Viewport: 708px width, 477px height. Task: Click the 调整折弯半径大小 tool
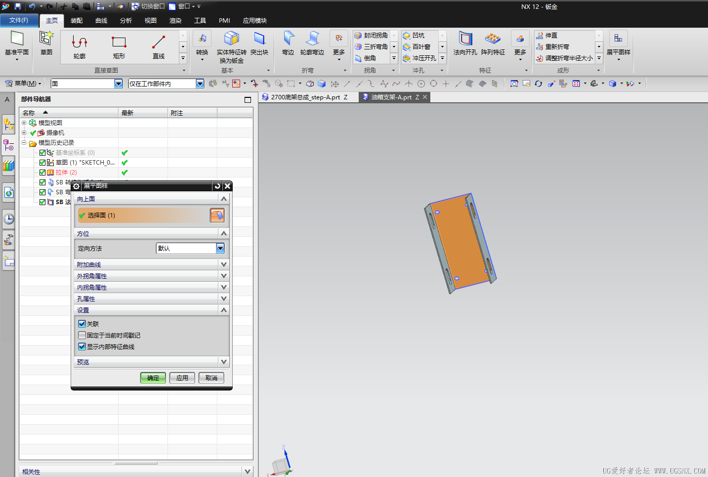(565, 58)
